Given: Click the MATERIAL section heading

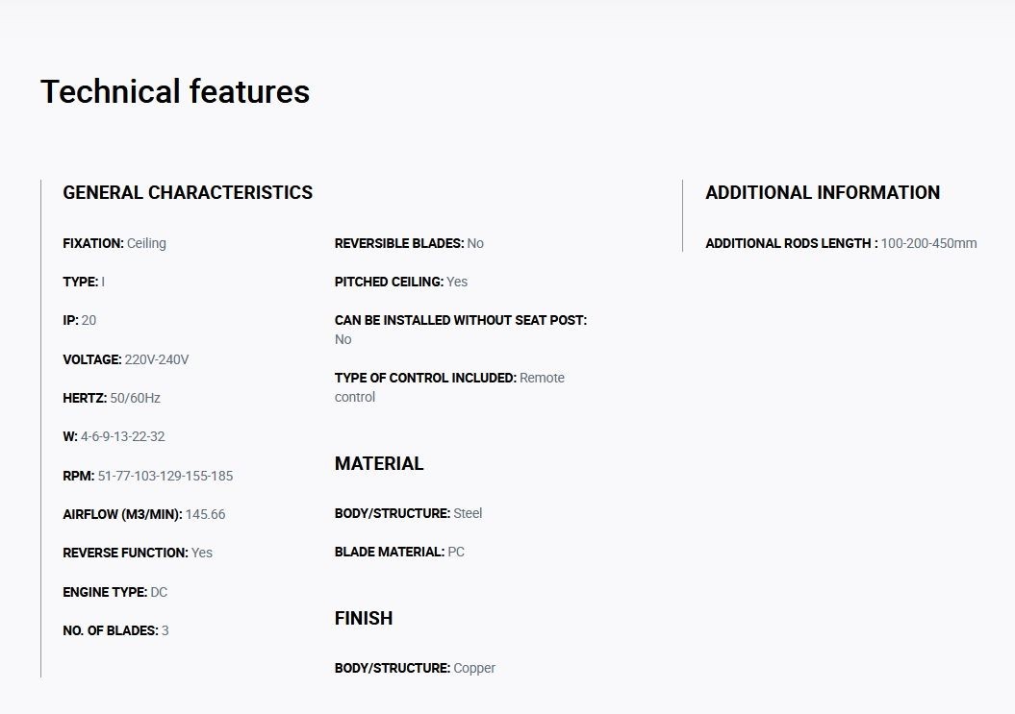Looking at the screenshot, I should [x=379, y=464].
